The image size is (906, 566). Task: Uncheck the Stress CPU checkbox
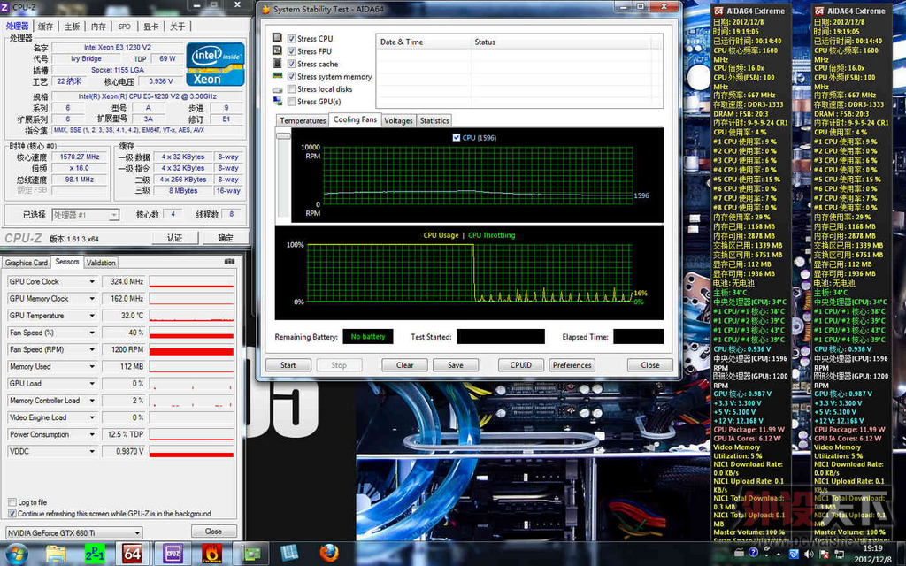[291, 39]
